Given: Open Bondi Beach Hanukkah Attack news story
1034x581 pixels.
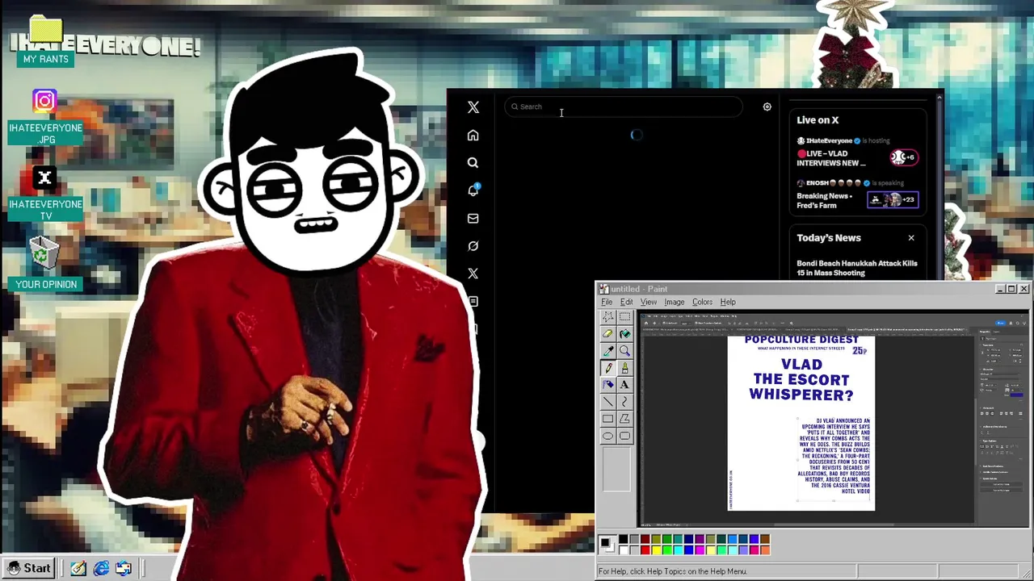Looking at the screenshot, I should 857,268.
